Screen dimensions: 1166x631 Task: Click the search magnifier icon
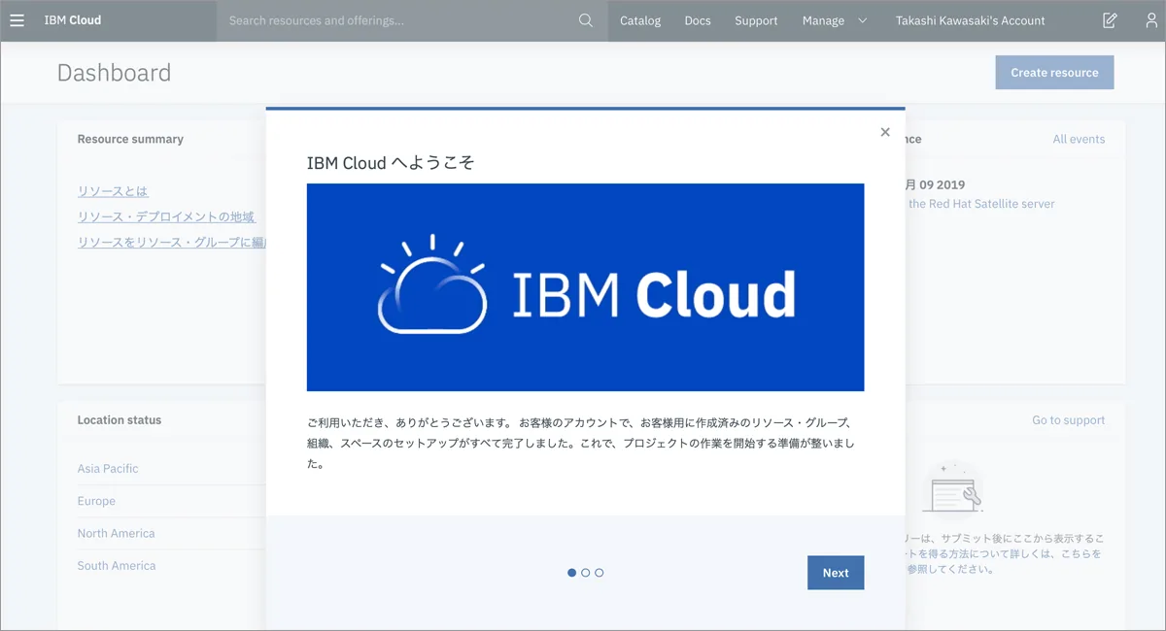(x=586, y=20)
